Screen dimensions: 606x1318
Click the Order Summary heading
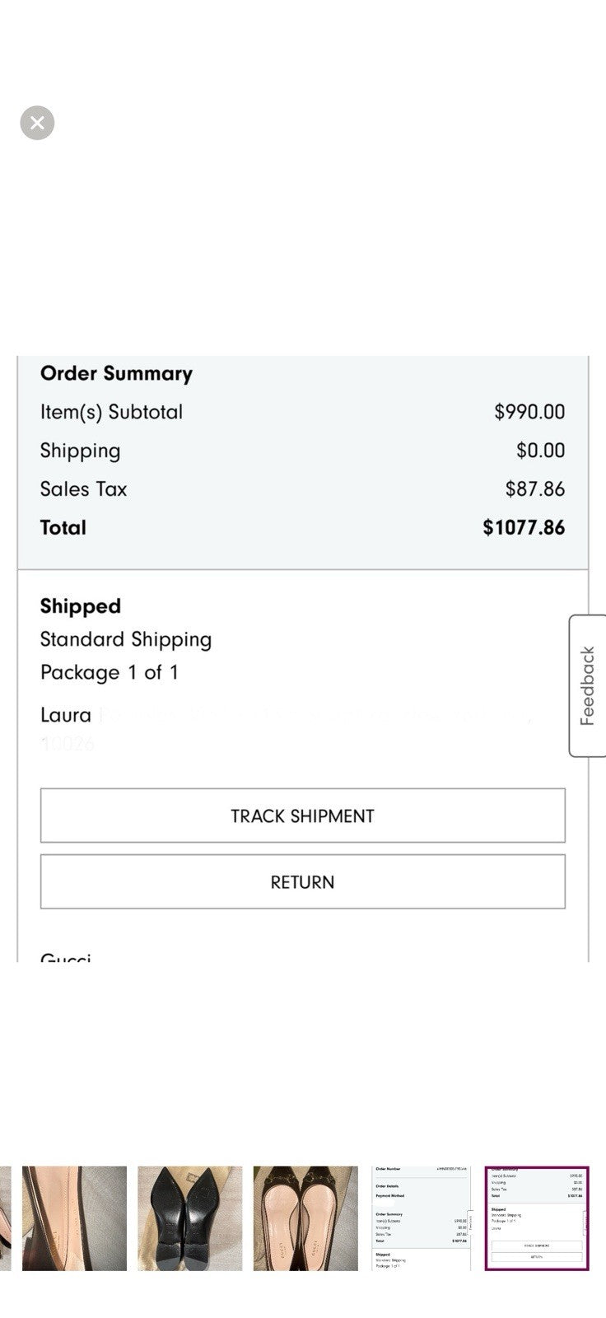[x=116, y=373]
